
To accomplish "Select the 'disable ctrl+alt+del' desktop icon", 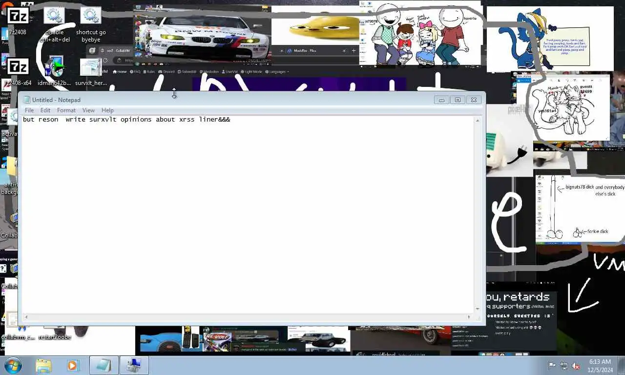I will tap(54, 25).
